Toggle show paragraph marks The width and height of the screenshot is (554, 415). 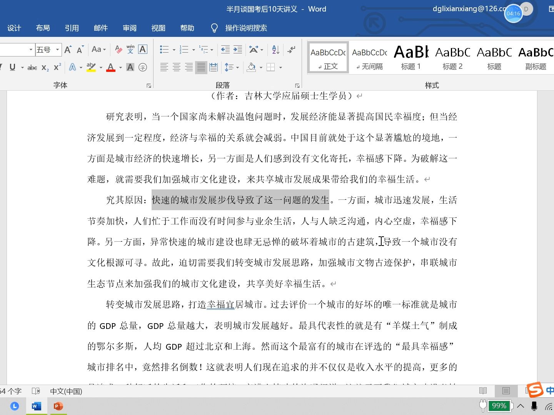[x=292, y=50]
